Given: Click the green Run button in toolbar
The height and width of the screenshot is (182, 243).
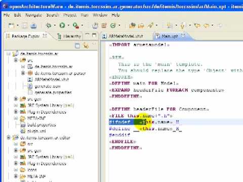Looking at the screenshot, I should click(62, 26).
